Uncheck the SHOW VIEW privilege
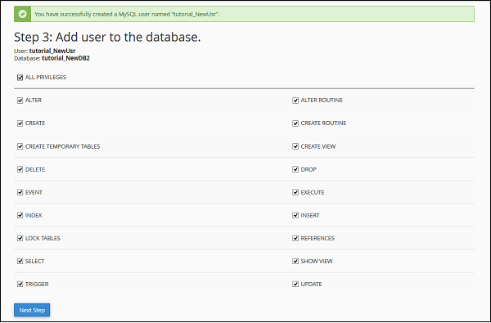Viewport: 491px width, 323px height. 295,261
